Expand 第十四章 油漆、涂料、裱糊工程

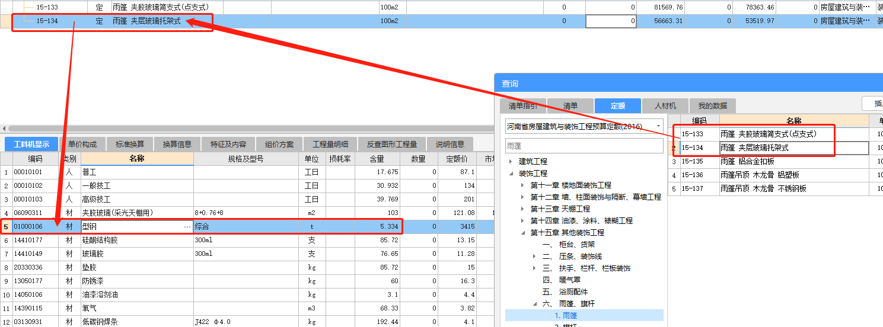[522, 221]
